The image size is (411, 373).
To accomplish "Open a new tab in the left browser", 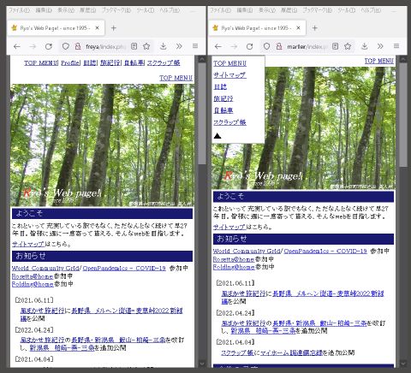I will pyautogui.click(x=113, y=28).
